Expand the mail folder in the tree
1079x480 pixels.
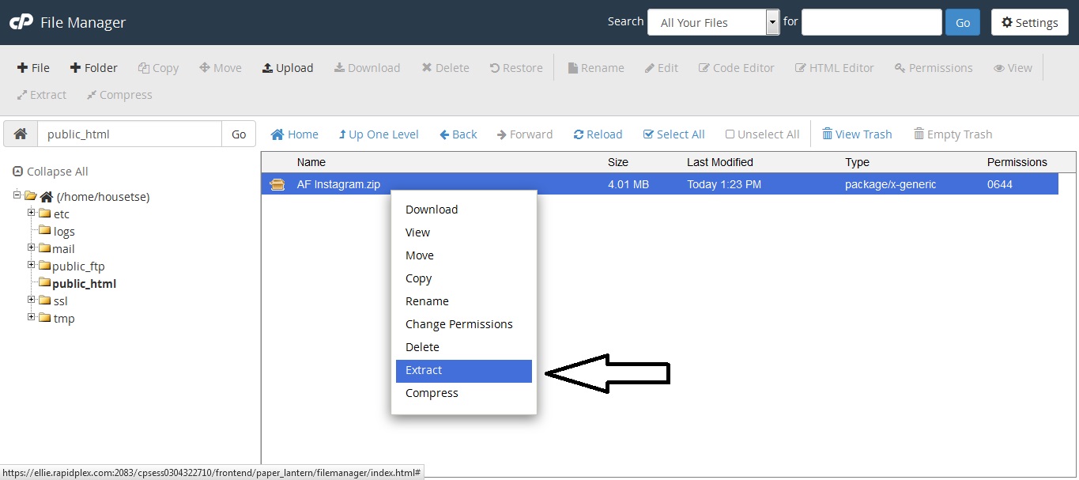pos(32,248)
